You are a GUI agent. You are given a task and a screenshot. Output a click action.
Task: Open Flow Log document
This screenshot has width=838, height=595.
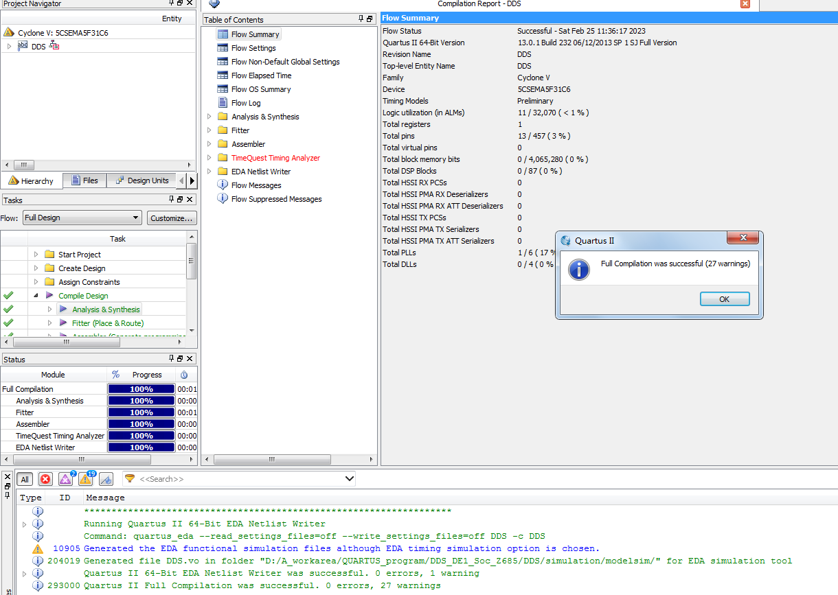tap(246, 103)
